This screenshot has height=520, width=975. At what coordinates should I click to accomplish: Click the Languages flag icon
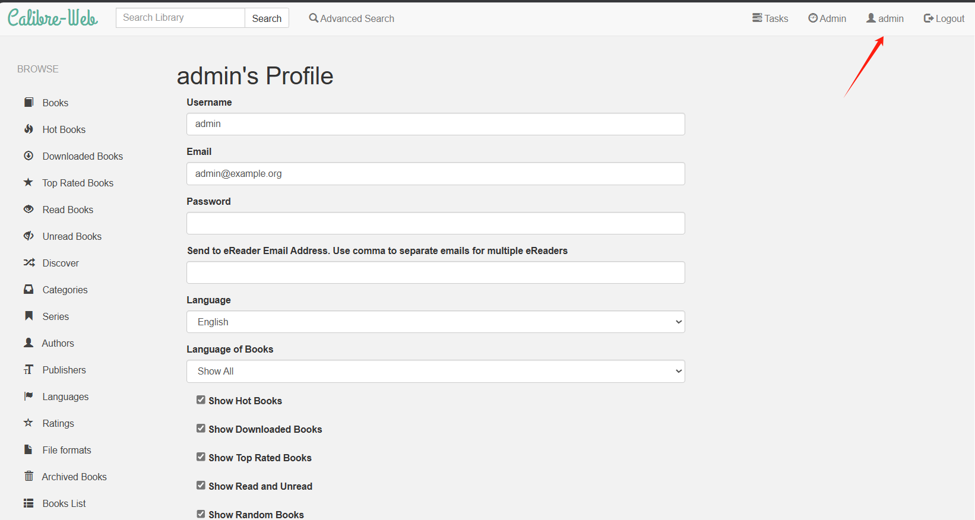[x=29, y=397]
